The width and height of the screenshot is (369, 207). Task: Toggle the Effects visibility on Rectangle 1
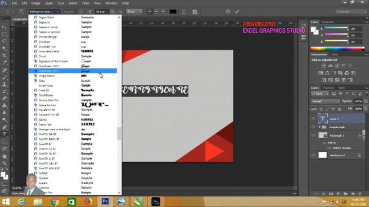point(325,143)
